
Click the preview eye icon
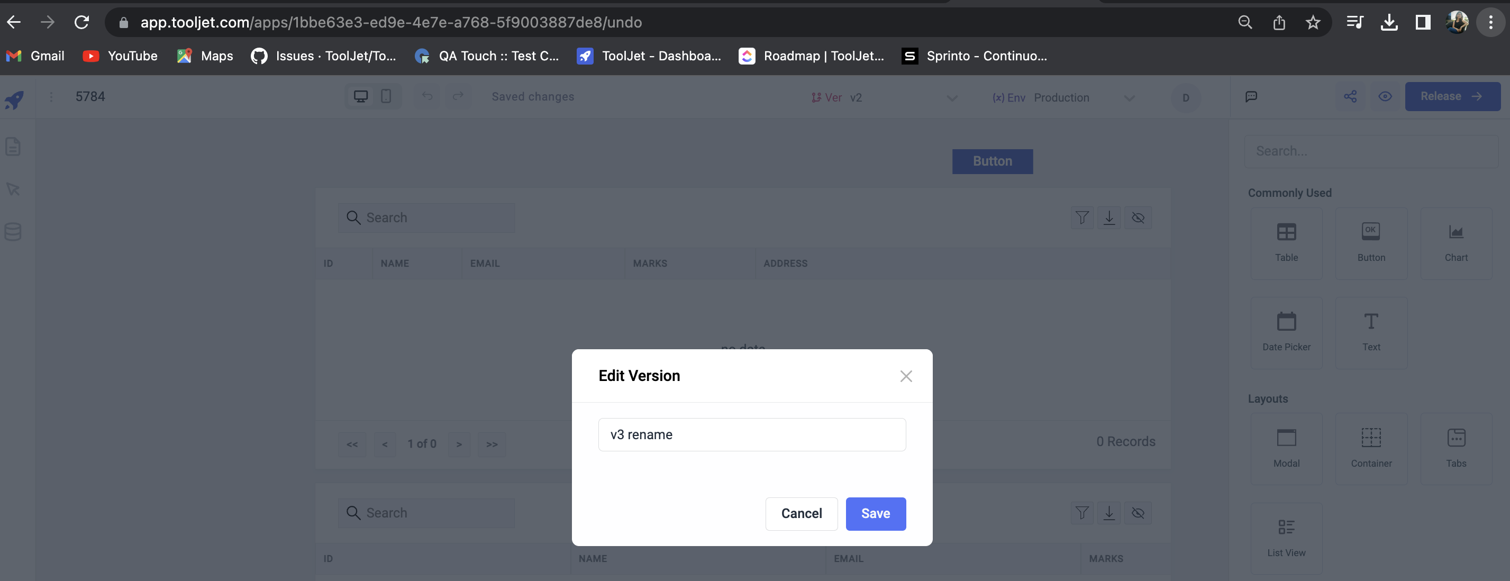[x=1385, y=96]
